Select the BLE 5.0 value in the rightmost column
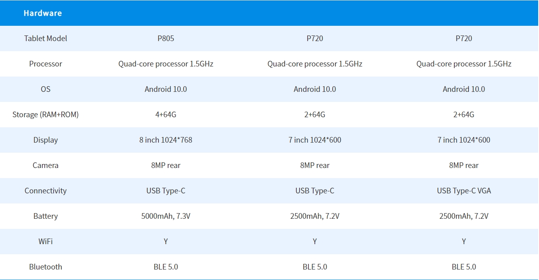The height and width of the screenshot is (280, 539). coord(464,267)
